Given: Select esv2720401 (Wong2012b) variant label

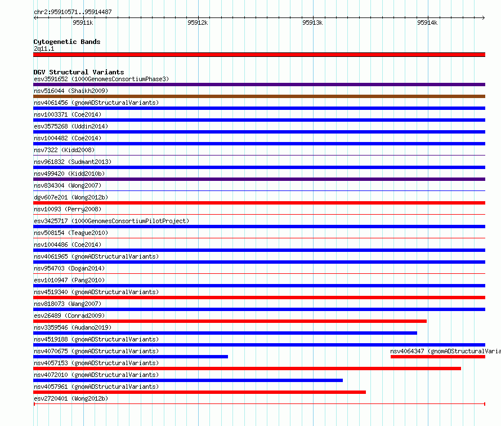Looking at the screenshot, I should tap(71, 398).
